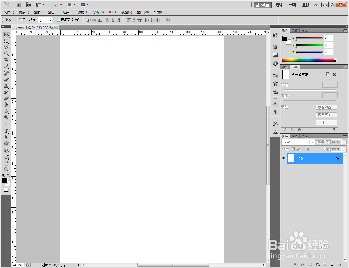Image resolution: width=349 pixels, height=268 pixels.
Task: Open the Filter menu
Action: click(x=83, y=12)
